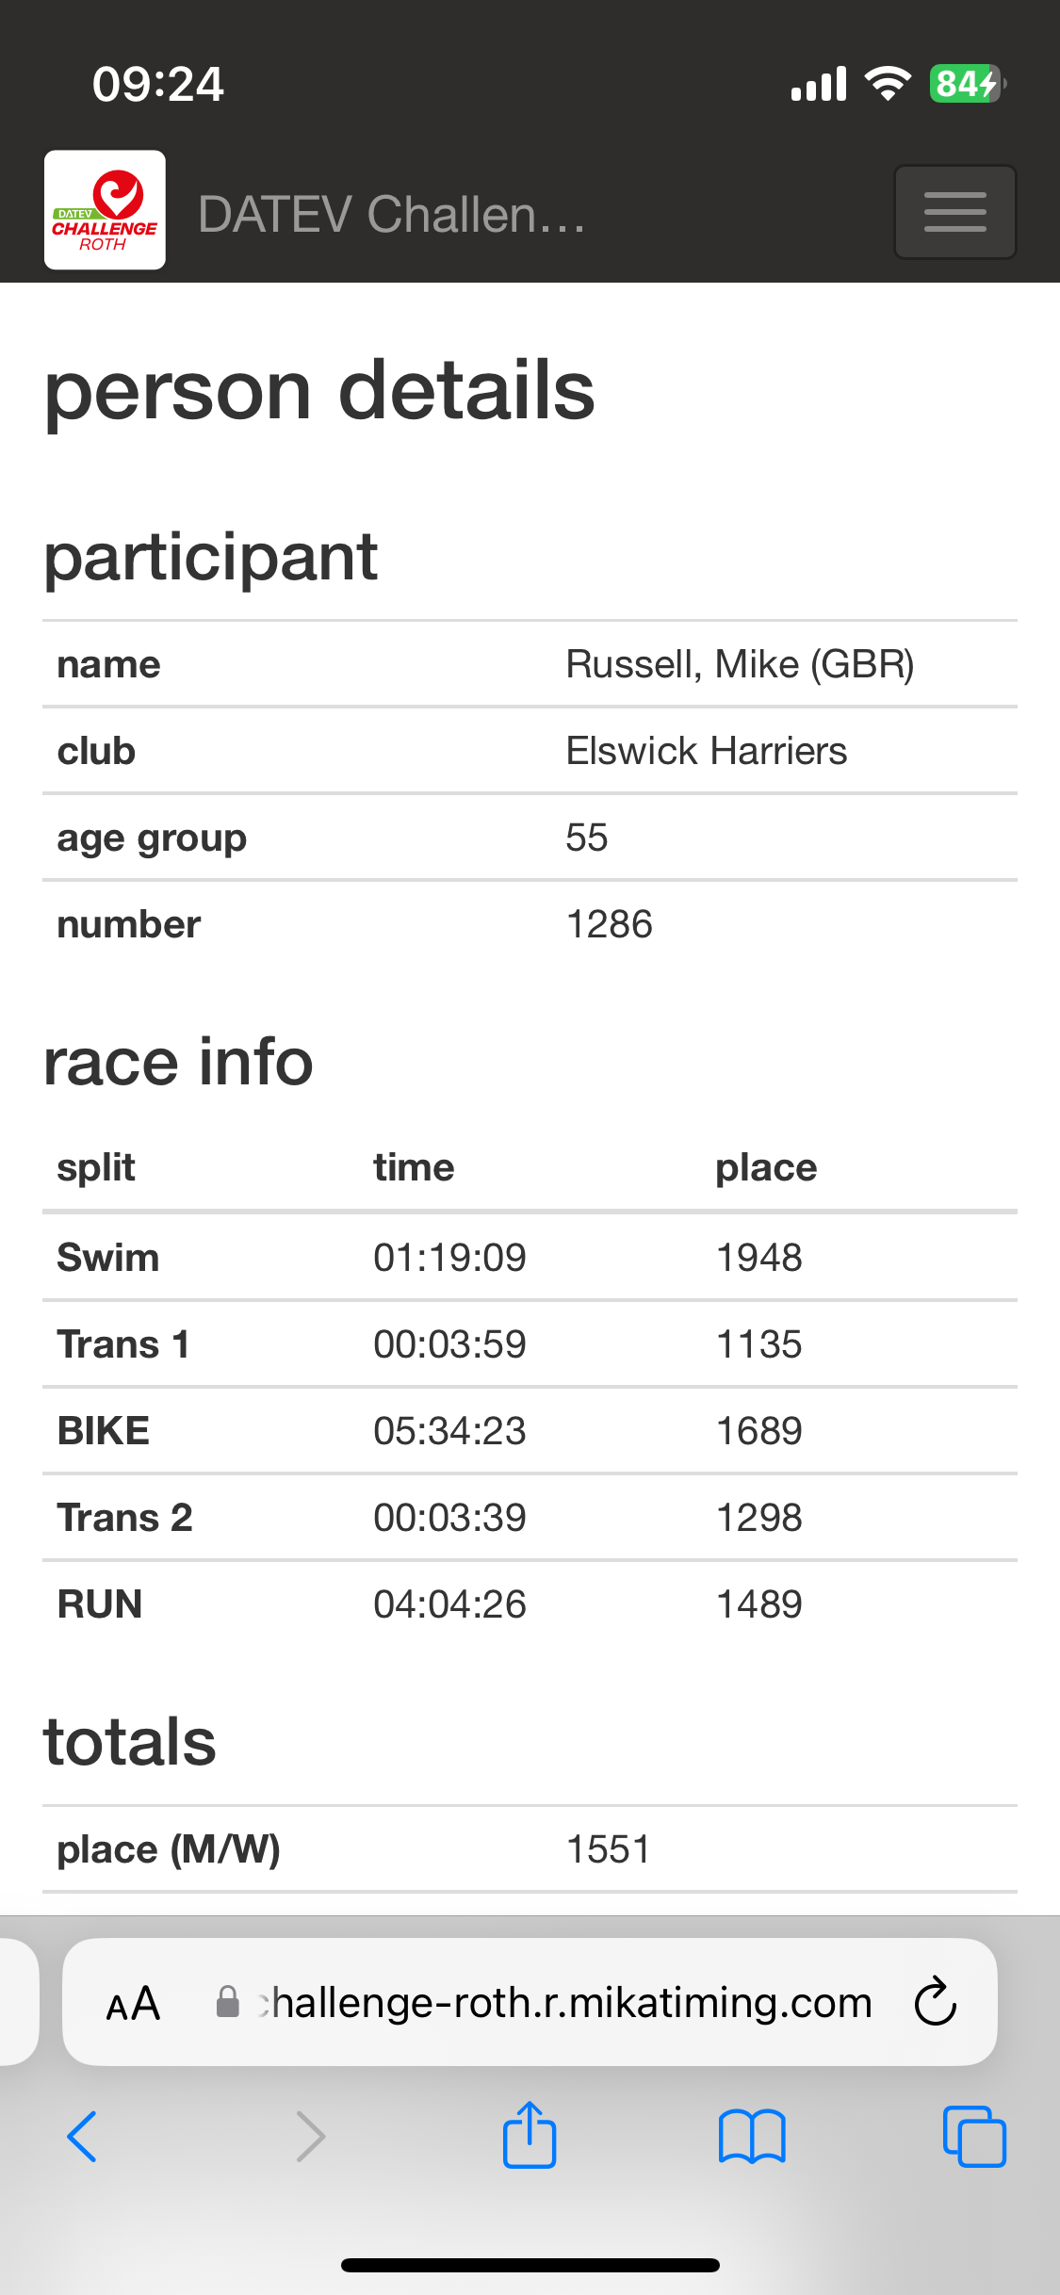Tap the Elswick Harriers club value
Image resolution: width=1060 pixels, height=2295 pixels.
pos(707,751)
